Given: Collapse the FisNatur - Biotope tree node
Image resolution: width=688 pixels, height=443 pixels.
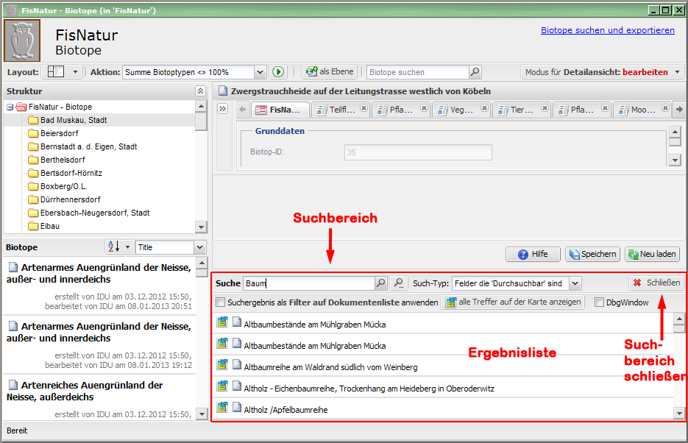Looking at the screenshot, I should point(10,107).
